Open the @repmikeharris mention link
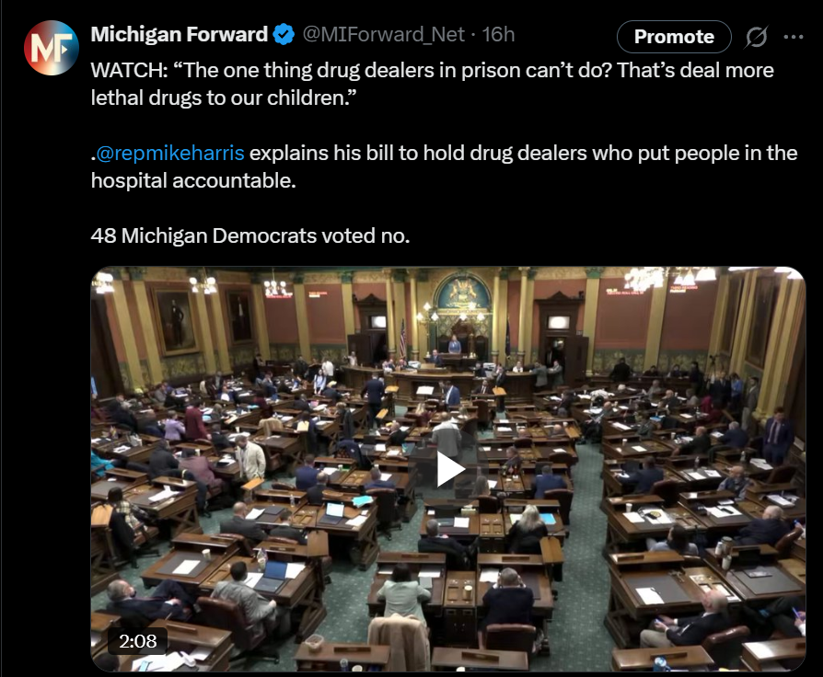Screen dimensions: 823x677 170,153
